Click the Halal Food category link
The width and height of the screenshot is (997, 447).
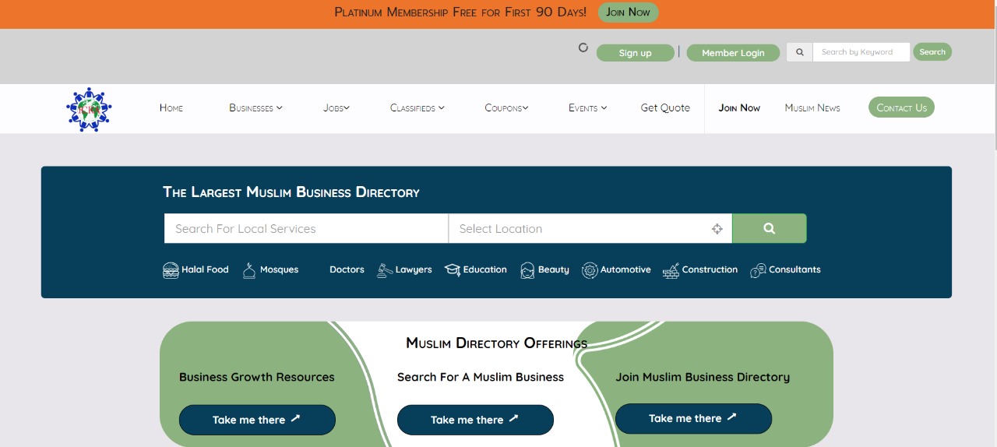pos(205,269)
